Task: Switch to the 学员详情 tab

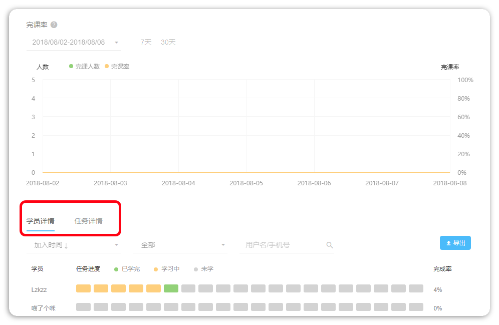Action: 41,221
